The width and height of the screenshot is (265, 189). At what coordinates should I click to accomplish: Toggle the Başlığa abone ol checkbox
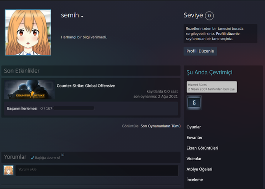point(32,158)
